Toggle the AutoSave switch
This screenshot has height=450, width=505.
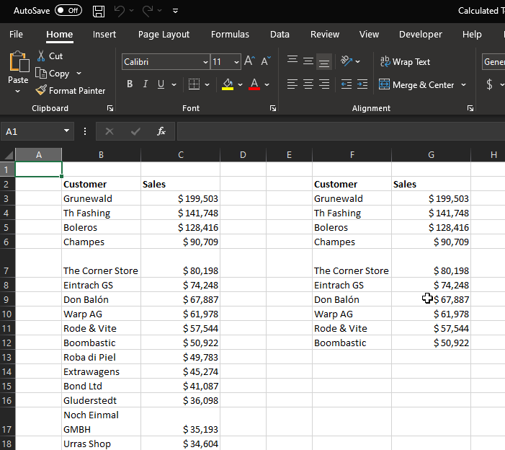click(x=68, y=11)
